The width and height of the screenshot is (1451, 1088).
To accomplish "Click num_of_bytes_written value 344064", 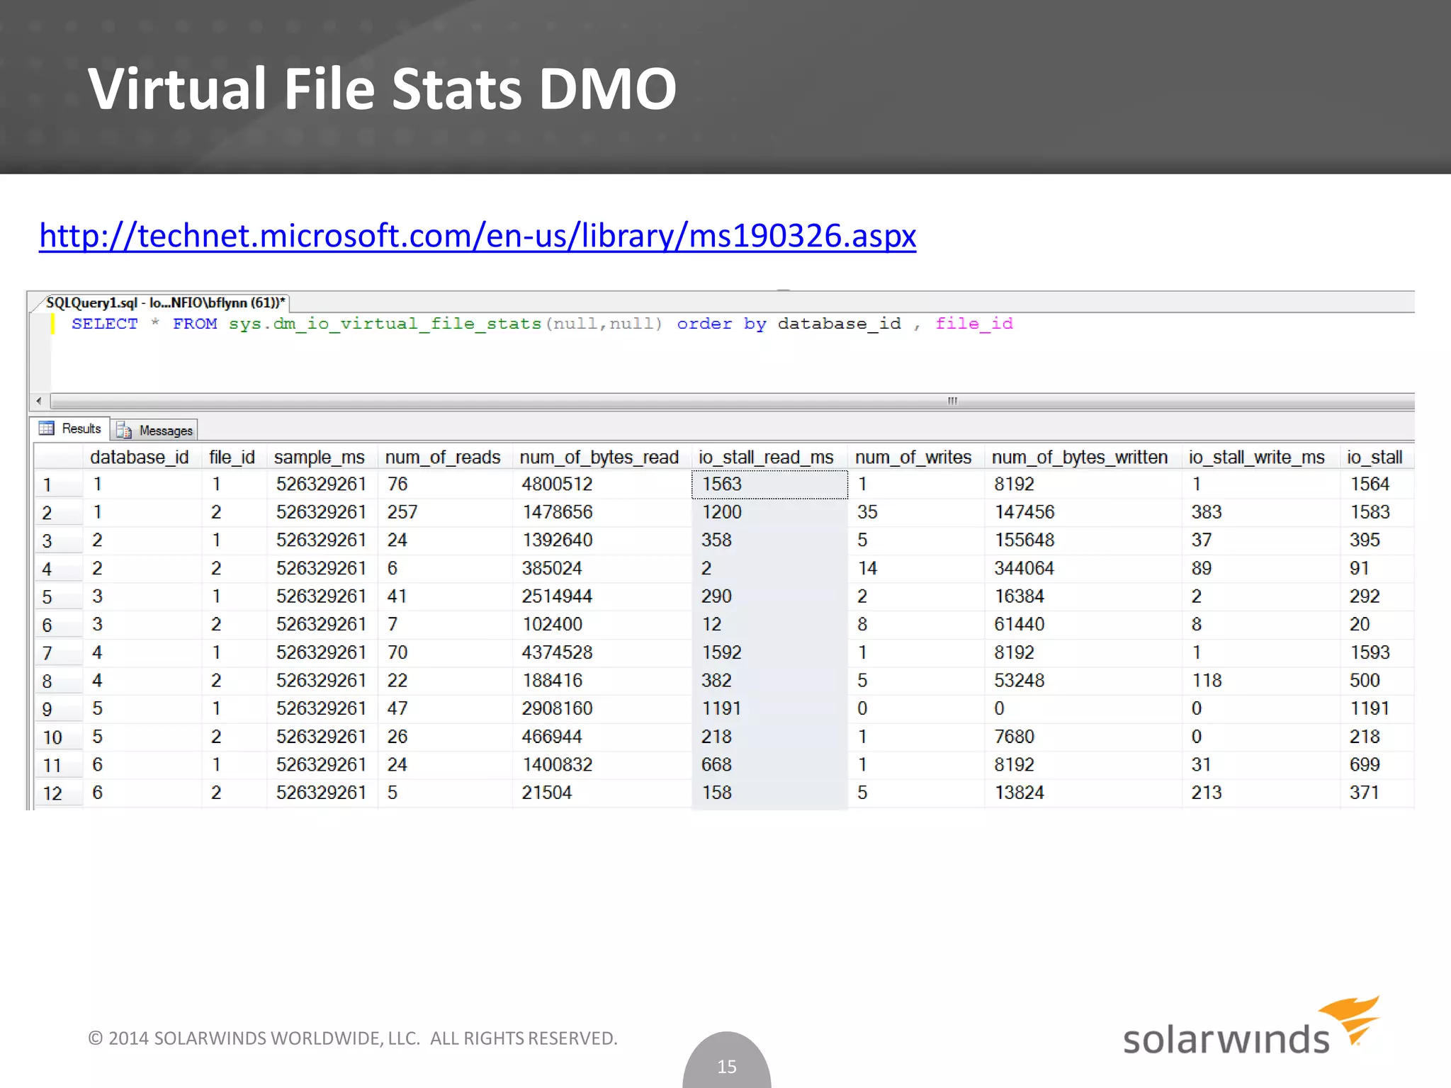I will pyautogui.click(x=1024, y=569).
